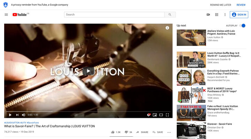Click the REVIEW privacy link
Screen dimensions: 251x139
coord(241,5)
